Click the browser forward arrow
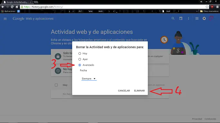Screen dimensions: 220x123 pyautogui.click(x=7, y=7)
